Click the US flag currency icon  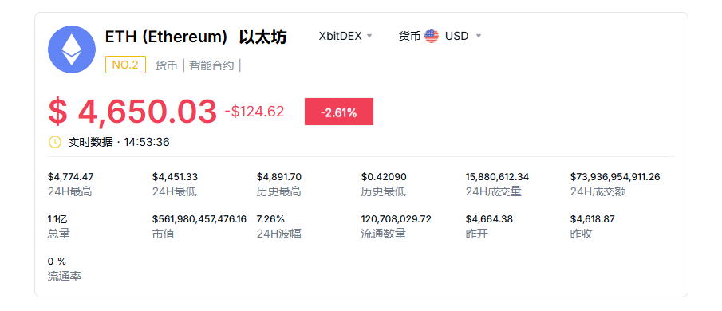[x=432, y=36]
